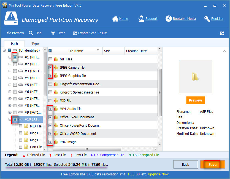Click the tree panel scroll down arrow

tap(45, 149)
